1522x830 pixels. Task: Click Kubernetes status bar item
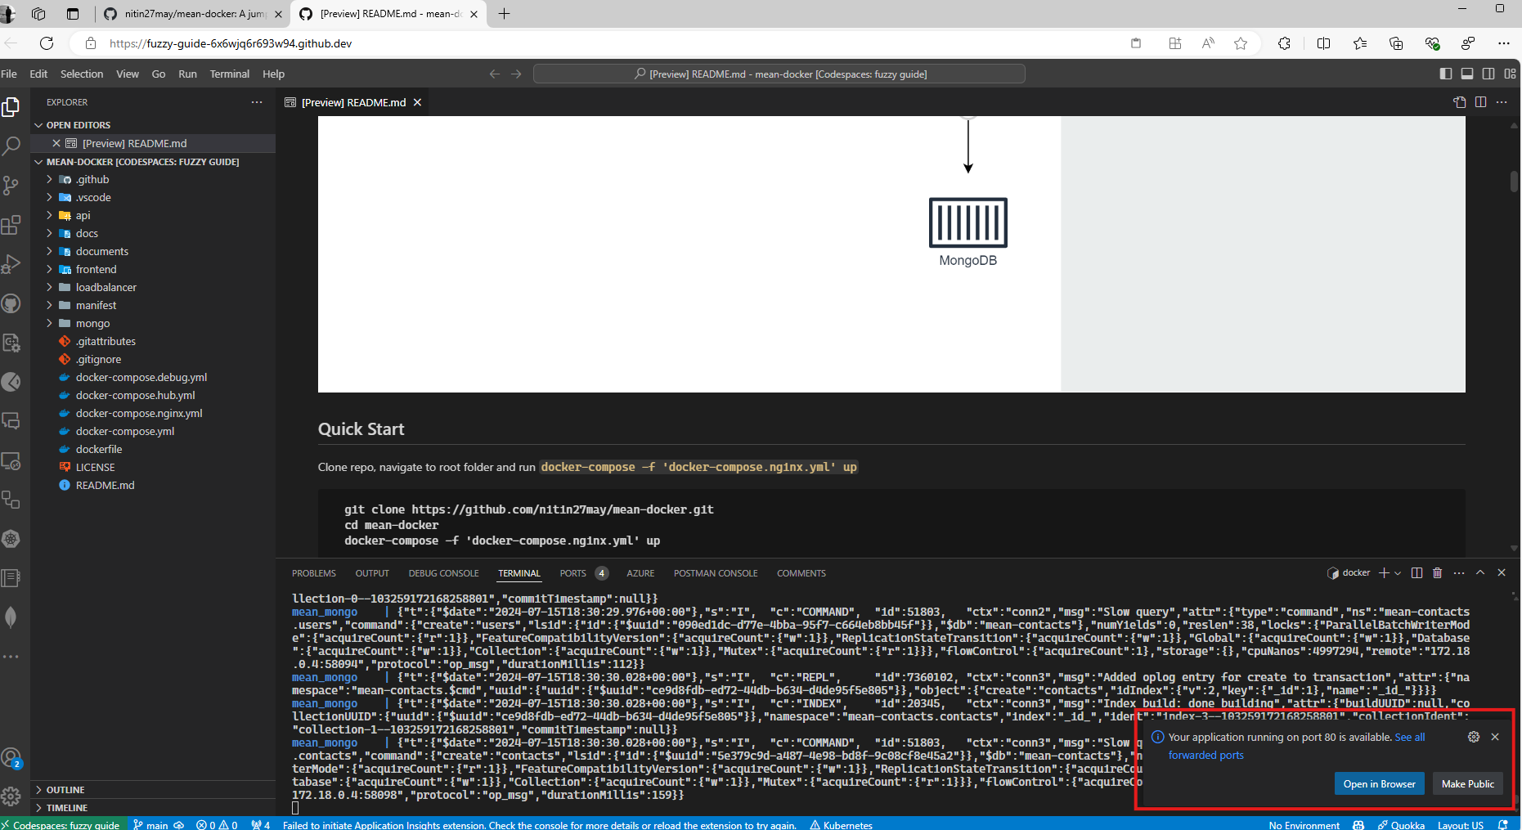[x=841, y=824]
